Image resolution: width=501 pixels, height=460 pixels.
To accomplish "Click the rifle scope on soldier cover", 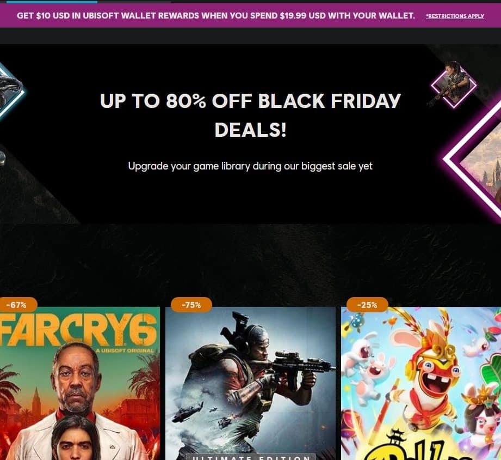I will tap(286, 355).
